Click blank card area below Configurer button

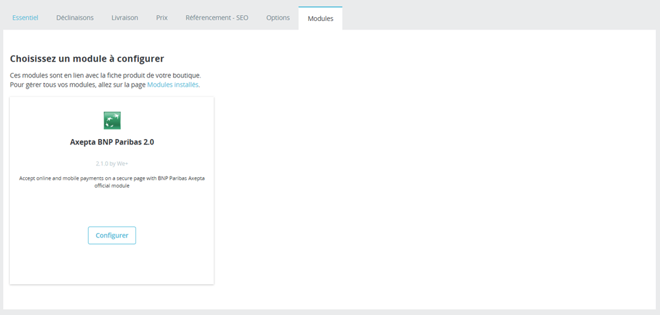coord(112,266)
